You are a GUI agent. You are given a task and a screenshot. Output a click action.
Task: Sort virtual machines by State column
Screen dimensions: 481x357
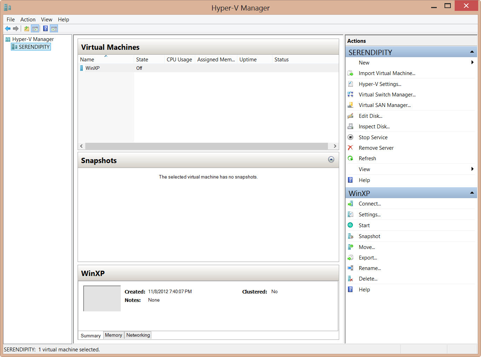(149, 60)
